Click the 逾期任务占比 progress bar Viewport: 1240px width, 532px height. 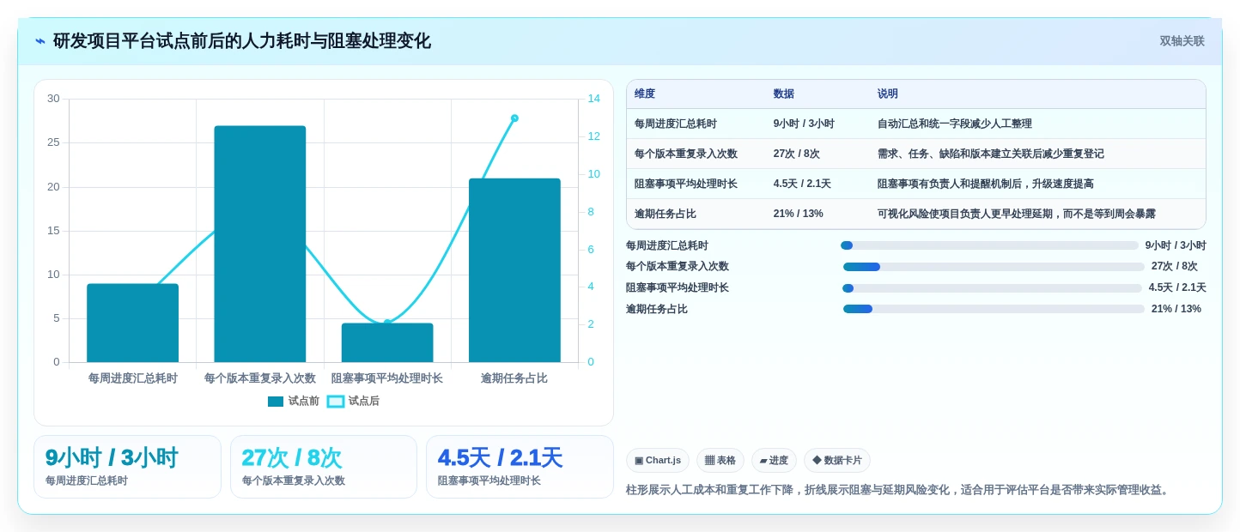point(994,309)
